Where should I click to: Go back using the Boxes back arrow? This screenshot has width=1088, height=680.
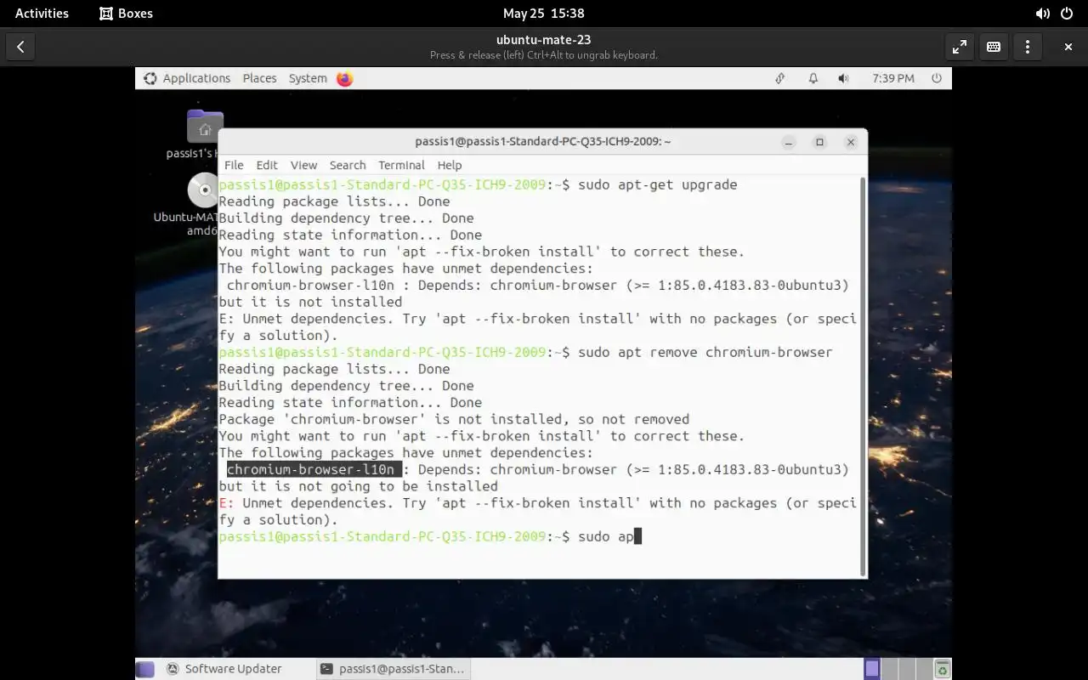coord(20,47)
